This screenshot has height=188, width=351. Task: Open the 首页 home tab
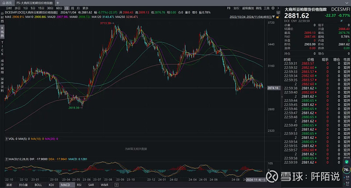point(7,3)
